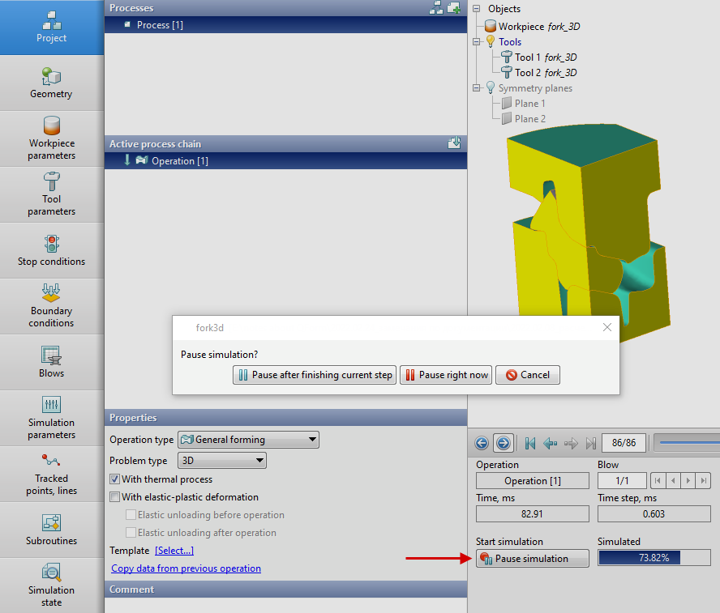Open the Problem type dropdown

coord(221,461)
